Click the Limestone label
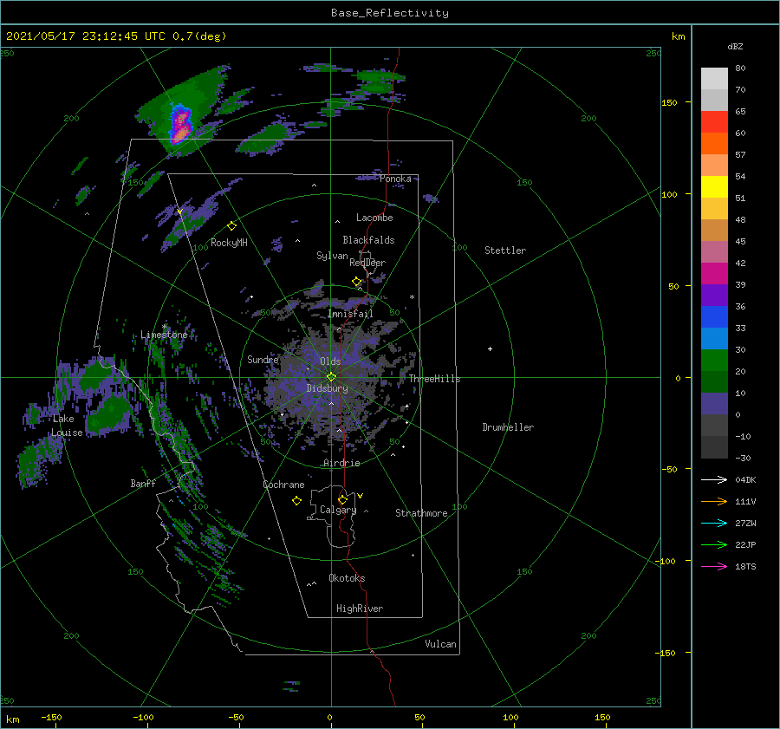This screenshot has height=729, width=780. [x=164, y=335]
